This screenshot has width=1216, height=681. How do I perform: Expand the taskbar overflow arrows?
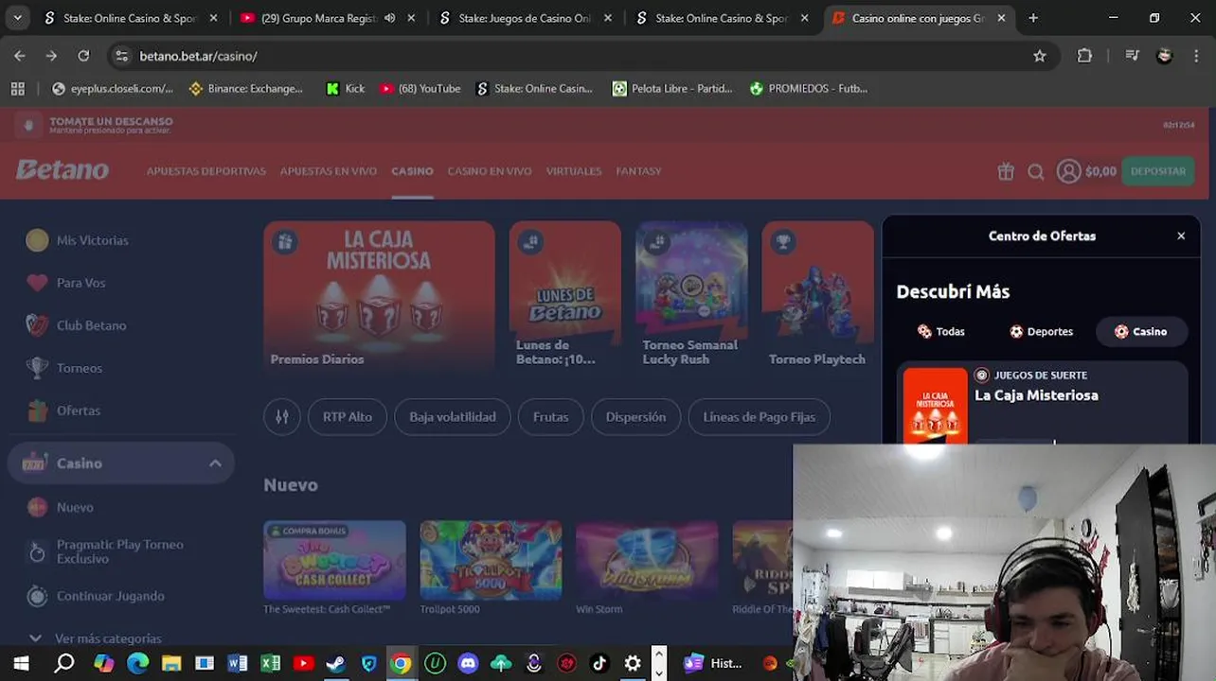pos(659,663)
